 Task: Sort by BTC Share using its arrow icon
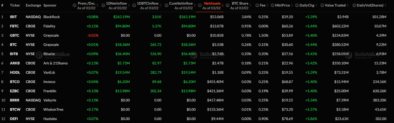pos(251,6)
